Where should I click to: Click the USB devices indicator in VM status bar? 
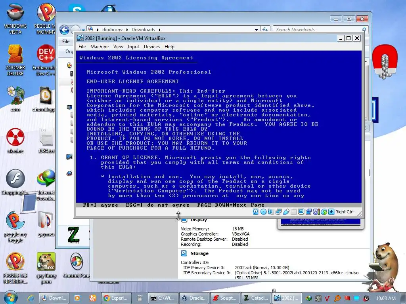point(286,212)
